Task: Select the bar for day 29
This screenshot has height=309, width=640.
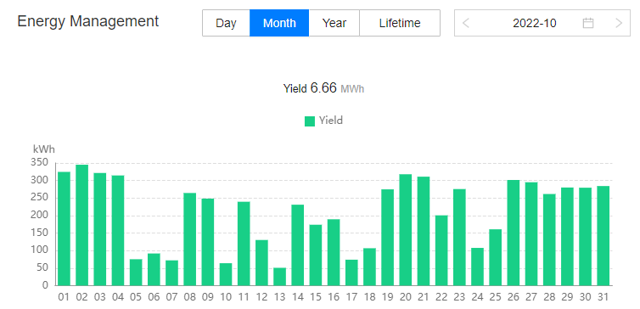Action: pos(567,237)
